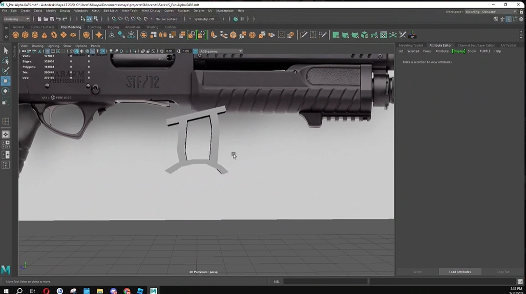Click the Autodesk Maya taskbar icon

153,290
